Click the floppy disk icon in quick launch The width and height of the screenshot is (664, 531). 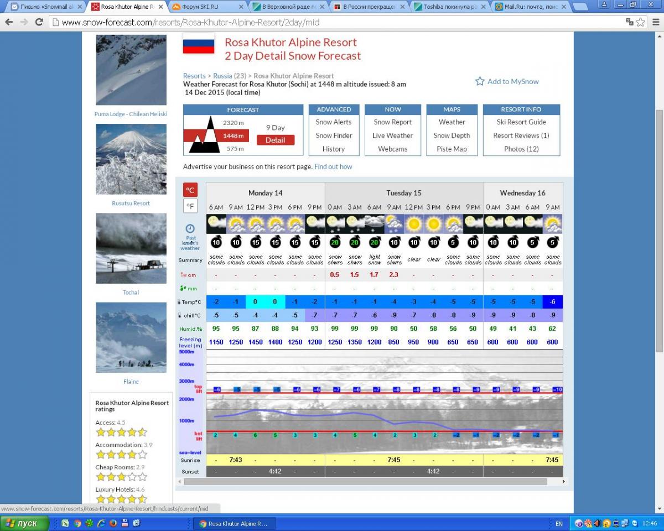(125, 523)
